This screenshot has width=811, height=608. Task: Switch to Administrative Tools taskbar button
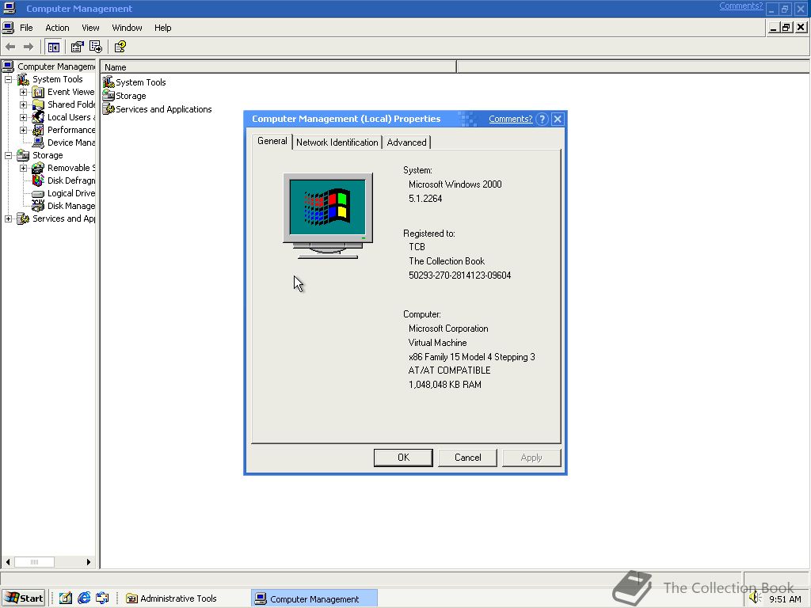172,598
